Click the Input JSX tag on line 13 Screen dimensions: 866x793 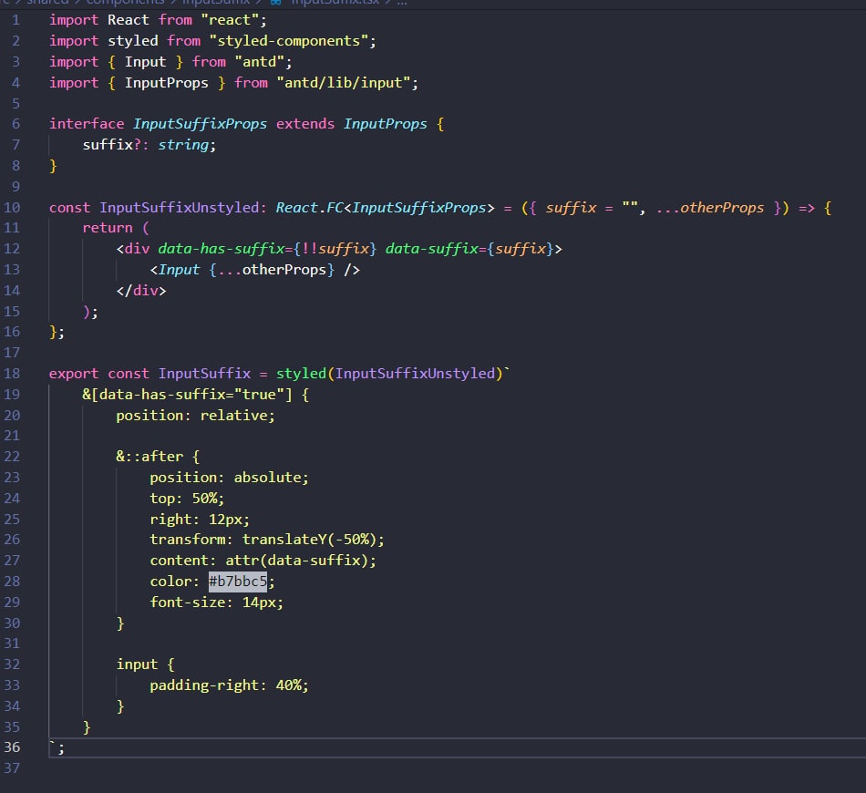(179, 270)
